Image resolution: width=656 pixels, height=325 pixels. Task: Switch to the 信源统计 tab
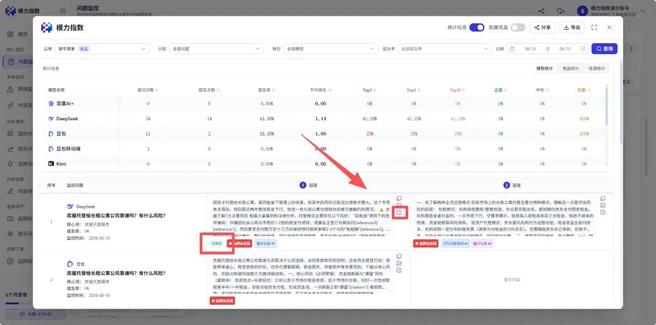click(596, 68)
